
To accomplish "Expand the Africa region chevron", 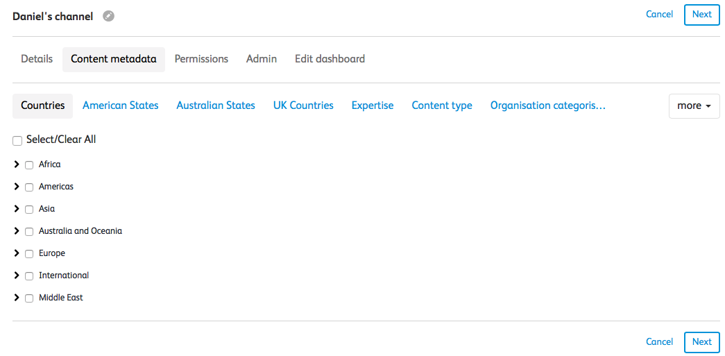I will point(17,164).
